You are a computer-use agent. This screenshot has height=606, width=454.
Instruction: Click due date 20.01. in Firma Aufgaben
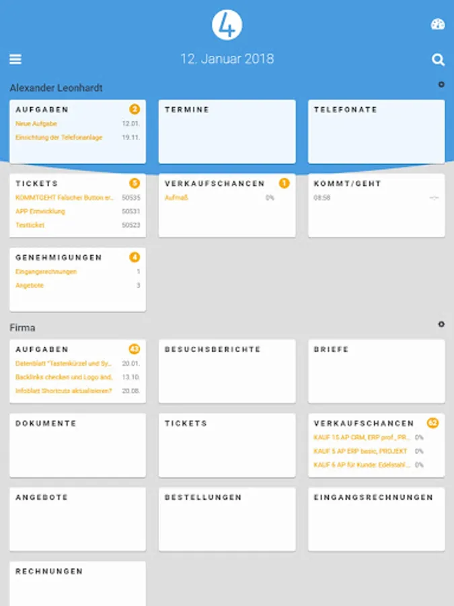(x=131, y=364)
